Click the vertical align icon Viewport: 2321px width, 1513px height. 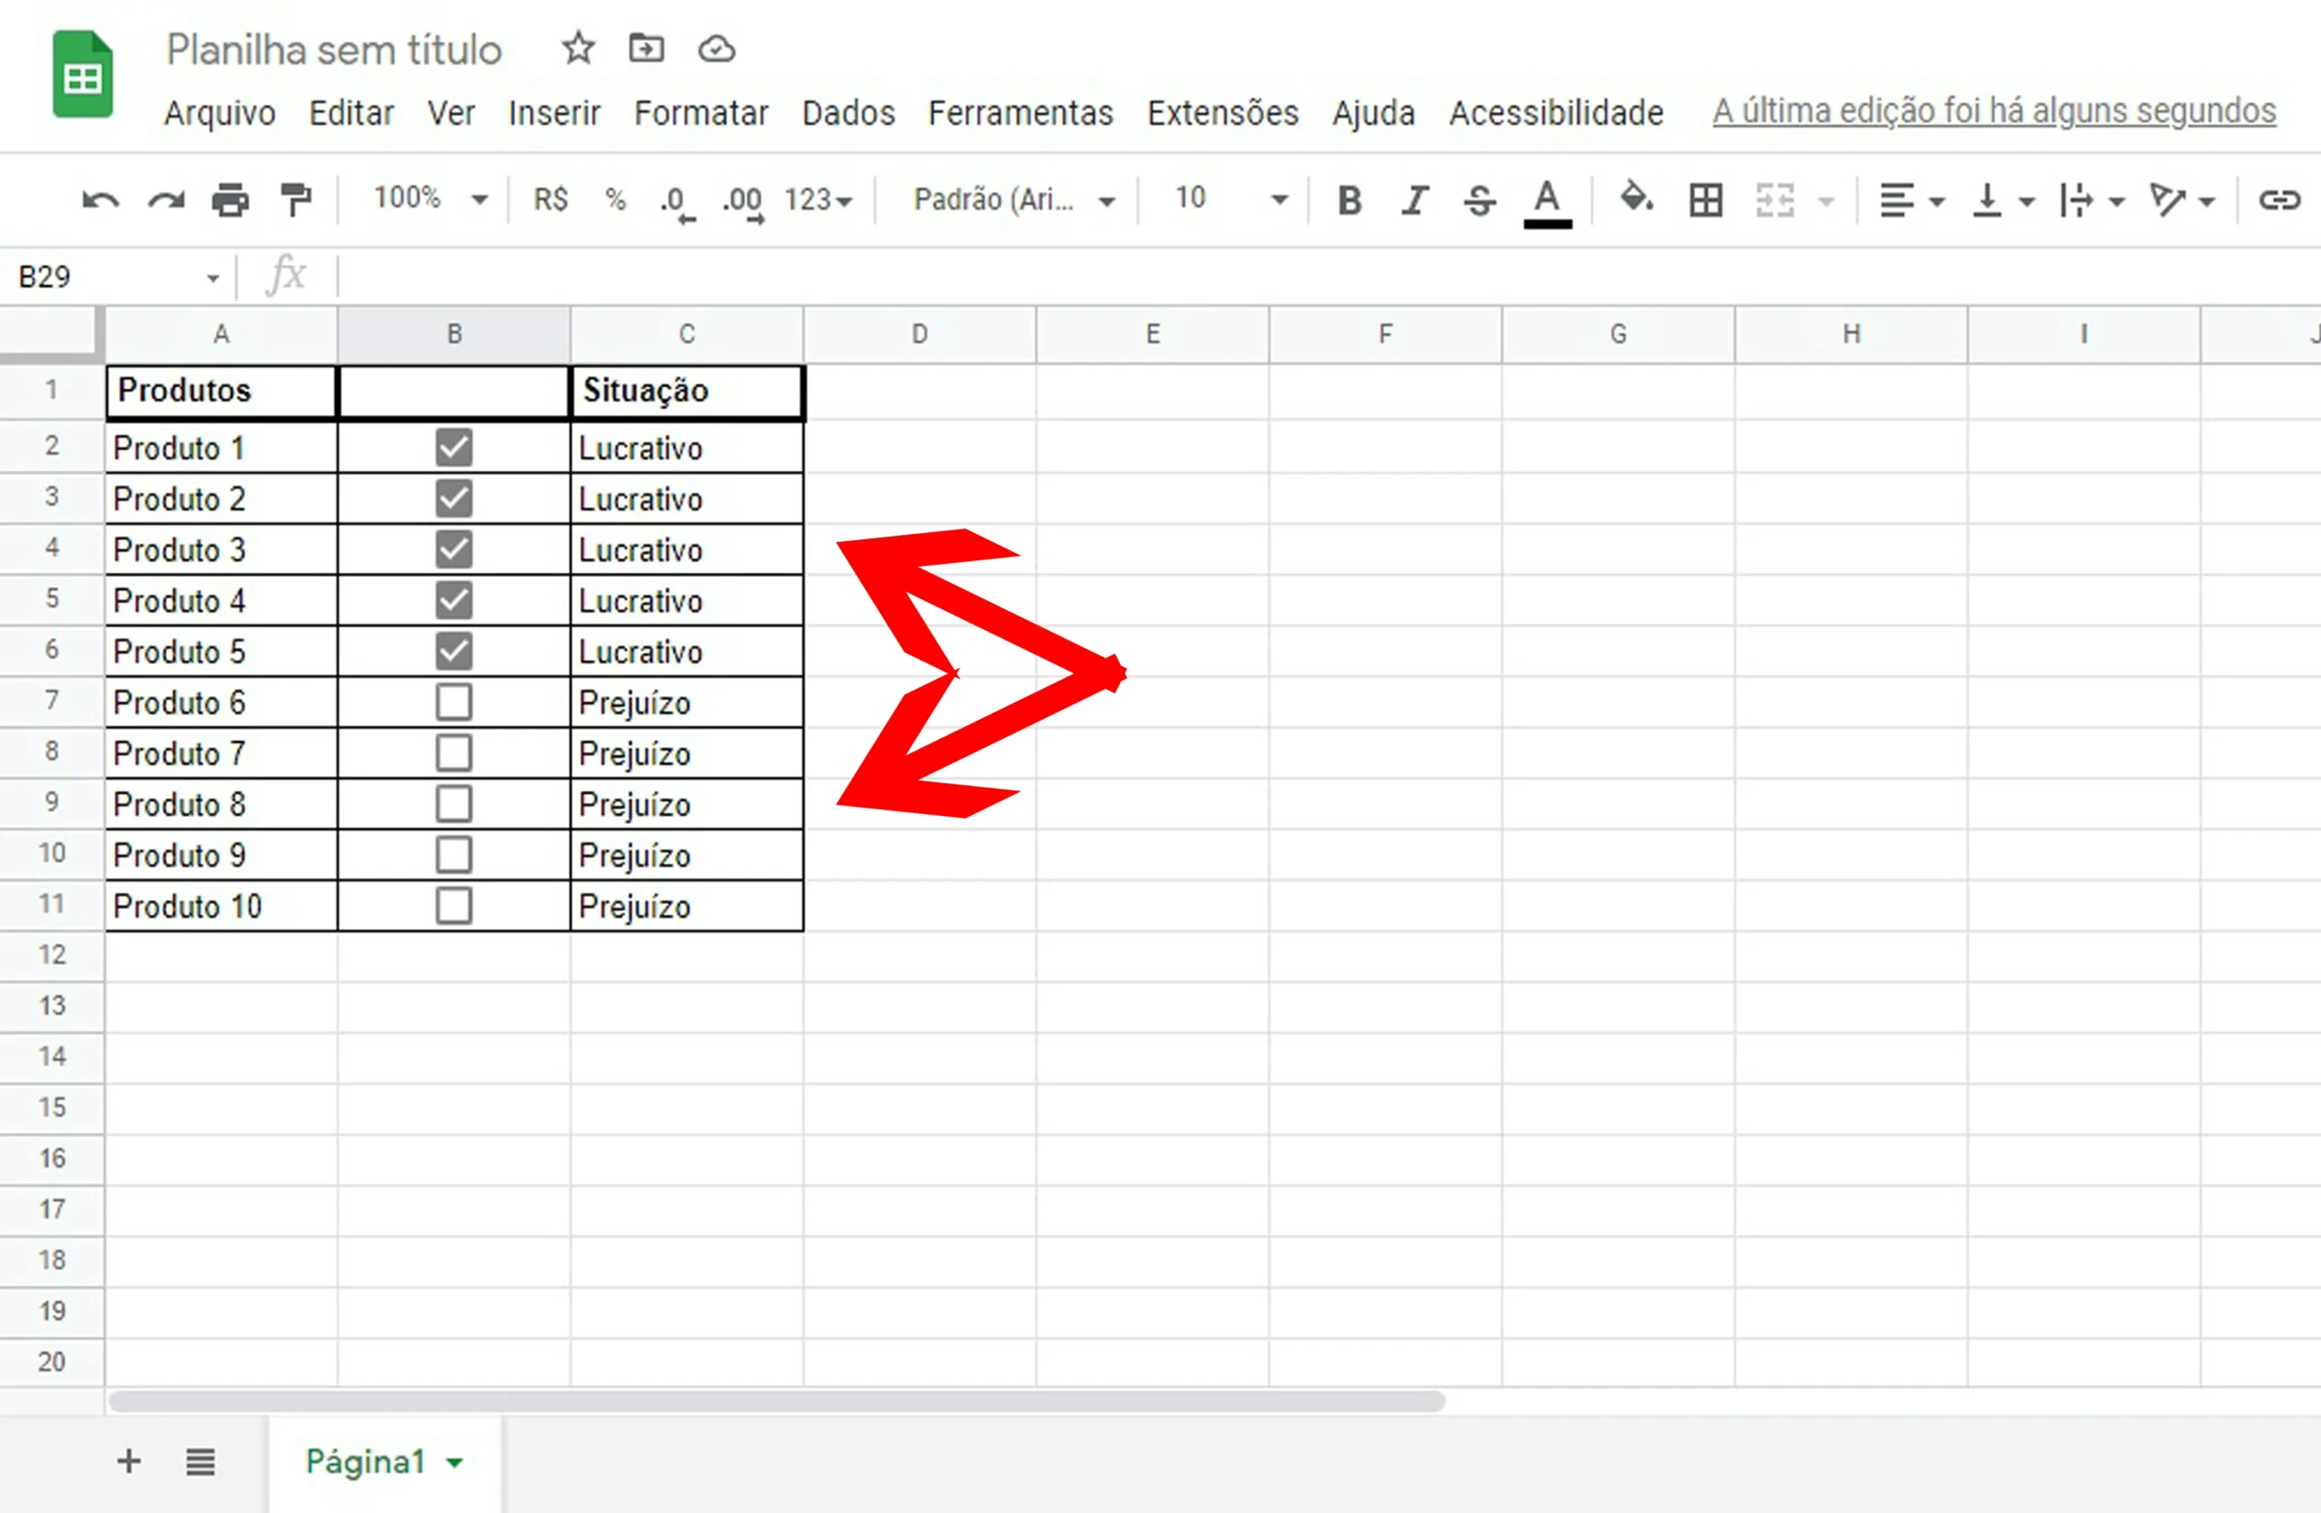tap(1986, 199)
